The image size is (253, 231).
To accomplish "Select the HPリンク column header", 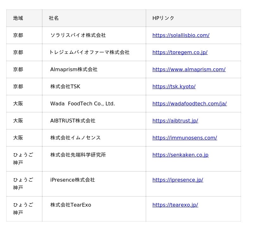I will pyautogui.click(x=163, y=18).
